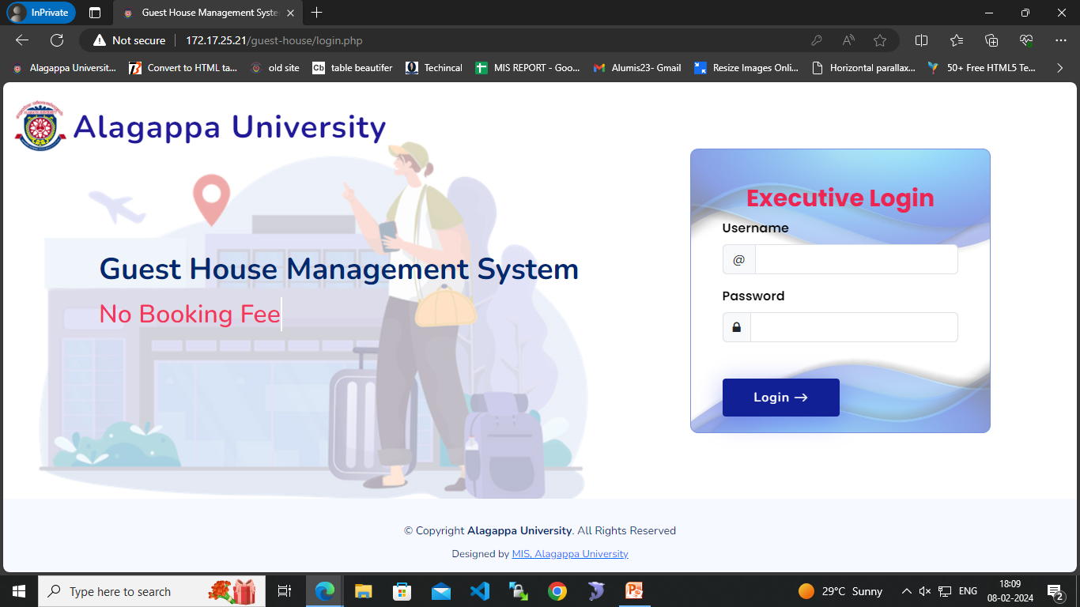Open File Explorer from the taskbar
Image resolution: width=1080 pixels, height=607 pixels.
[x=363, y=591]
